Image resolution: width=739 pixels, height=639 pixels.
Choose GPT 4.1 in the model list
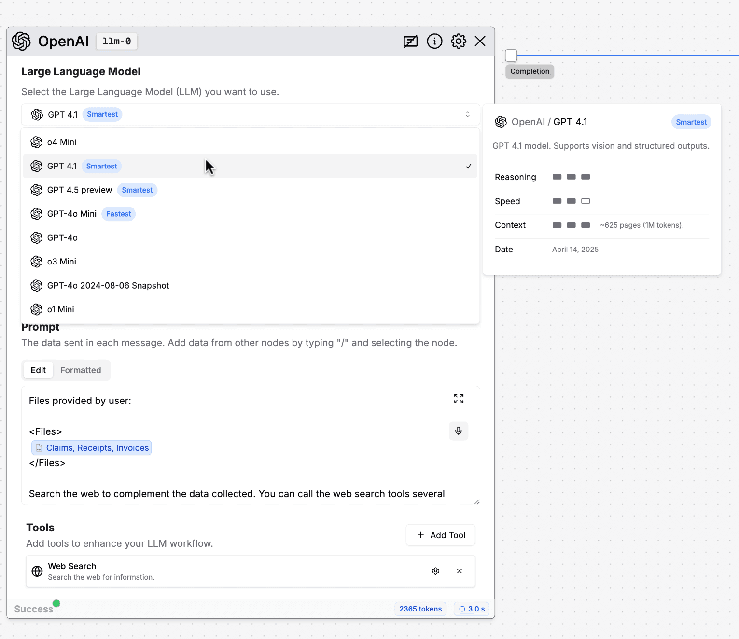coord(250,166)
